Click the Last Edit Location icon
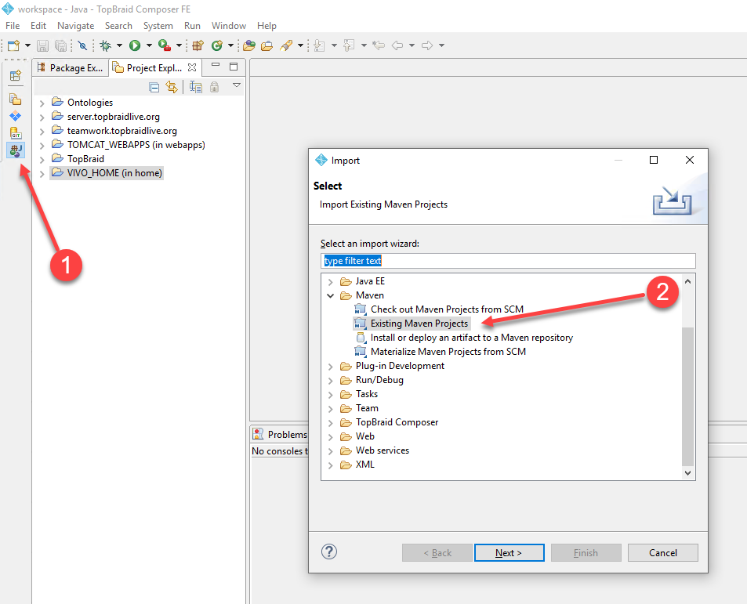Image resolution: width=747 pixels, height=604 pixels. tap(379, 45)
